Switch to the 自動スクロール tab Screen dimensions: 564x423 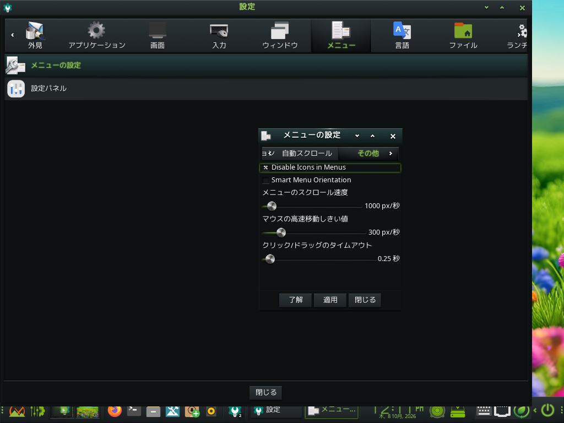point(307,154)
